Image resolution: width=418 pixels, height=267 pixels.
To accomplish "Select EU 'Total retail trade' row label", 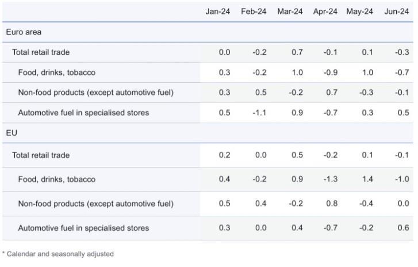I will point(41,155).
